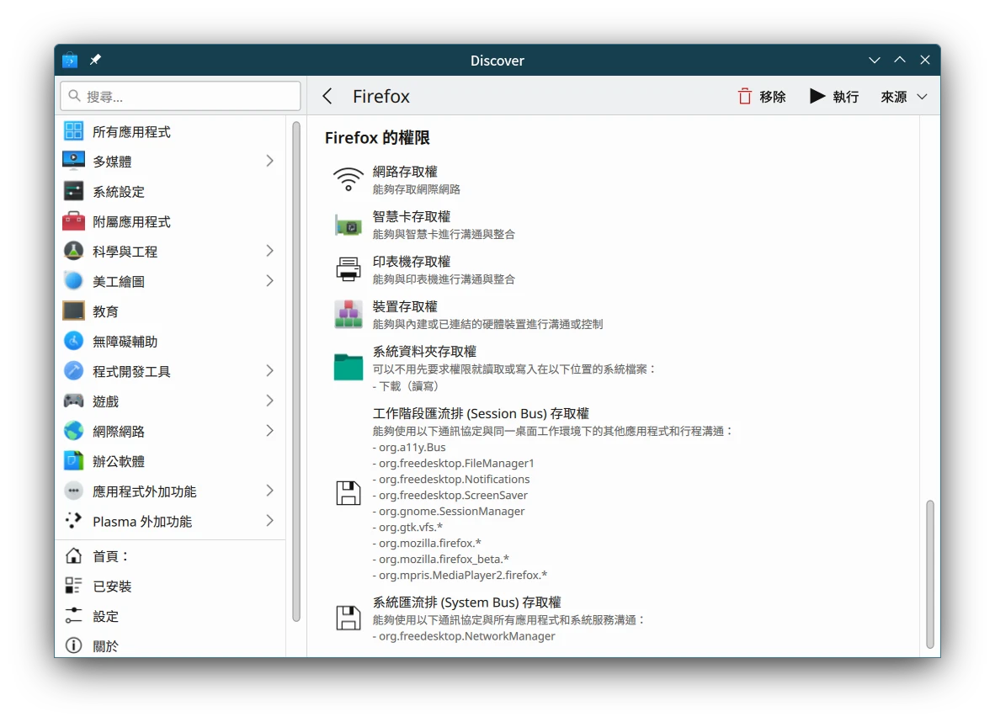Click the 辦公軟體 office icon
995x722 pixels.
[x=74, y=461]
